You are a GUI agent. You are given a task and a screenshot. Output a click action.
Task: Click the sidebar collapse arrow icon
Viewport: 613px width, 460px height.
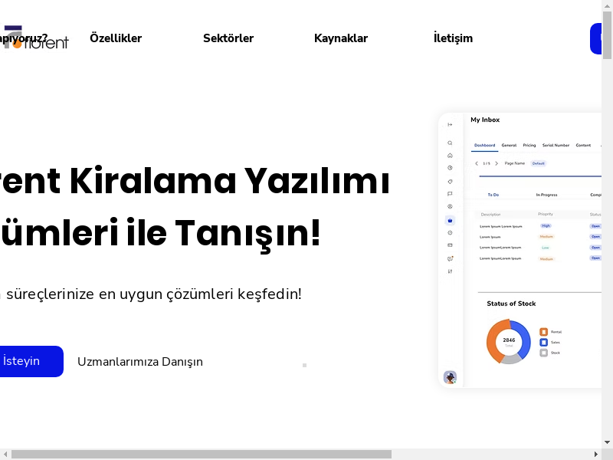(450, 124)
